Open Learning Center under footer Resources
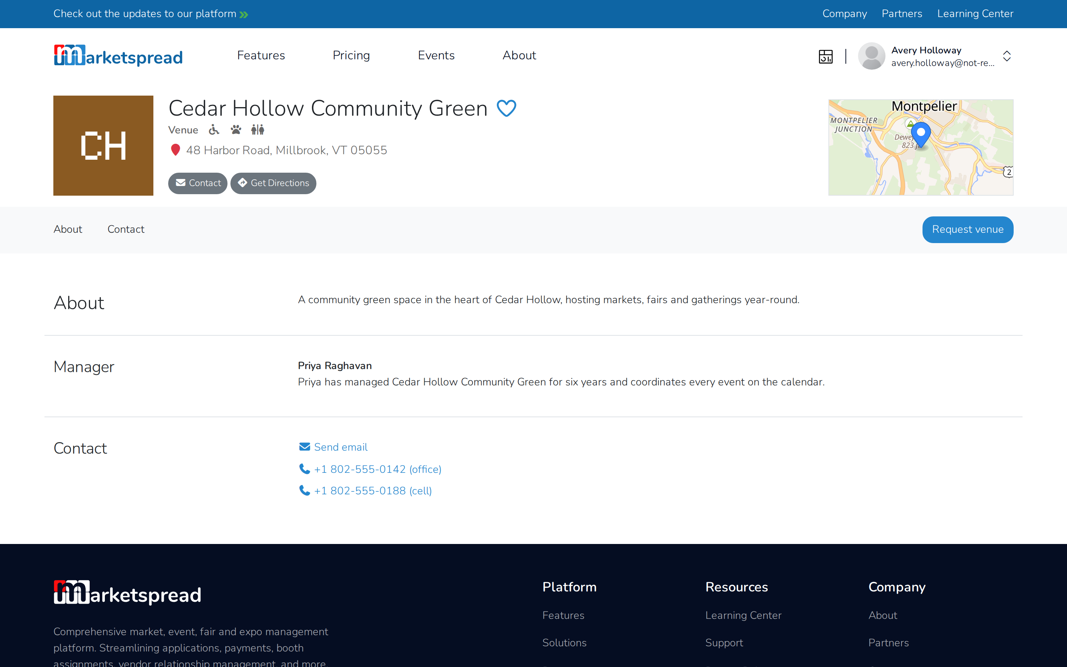 [743, 615]
